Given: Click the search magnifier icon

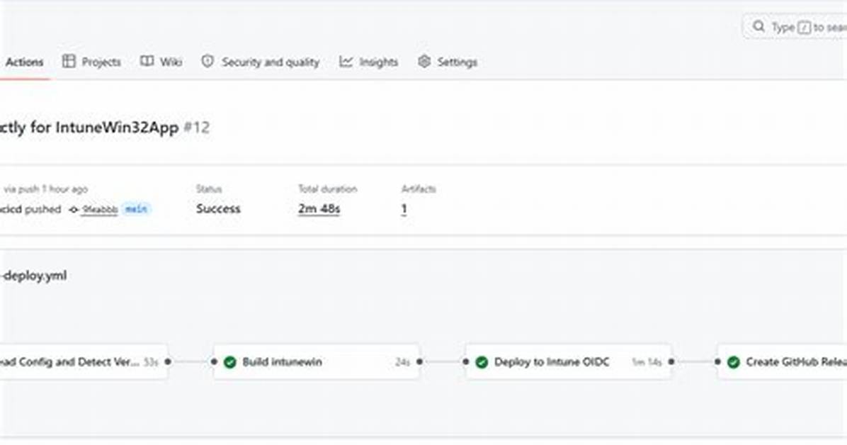Looking at the screenshot, I should pyautogui.click(x=759, y=26).
